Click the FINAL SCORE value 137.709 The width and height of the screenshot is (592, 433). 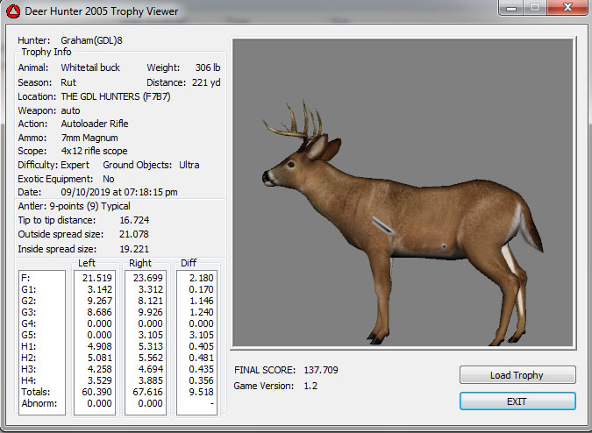[x=321, y=370]
